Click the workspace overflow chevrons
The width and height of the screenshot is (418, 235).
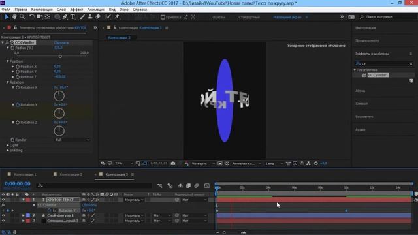click(x=342, y=17)
